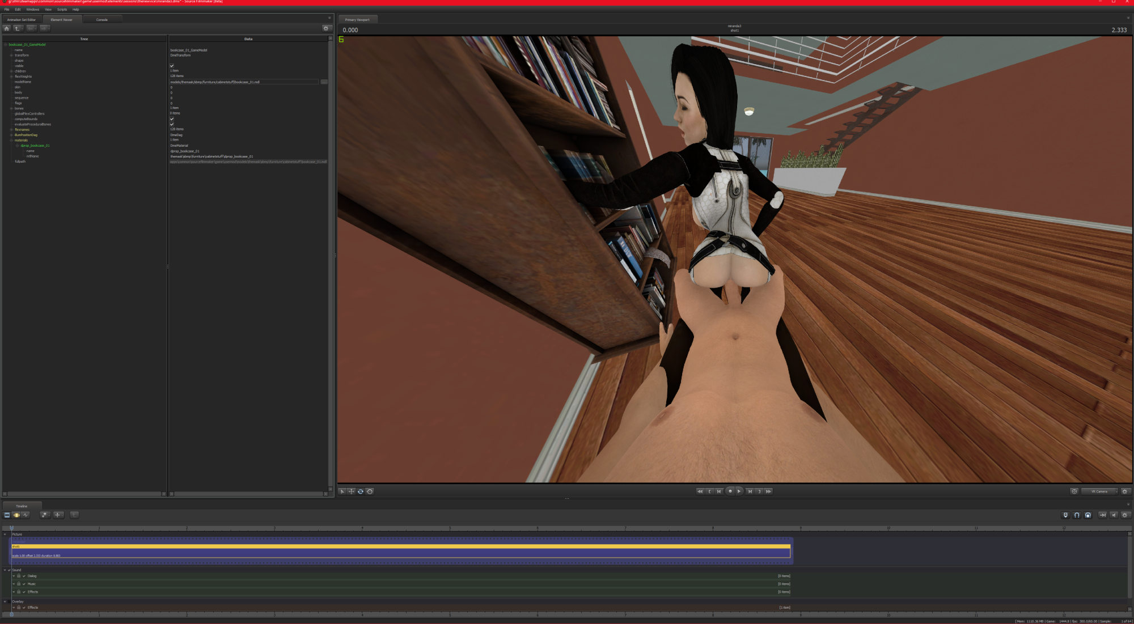Click the up-one-level navigation icon
Screen dimensions: 1134x624
(x=18, y=28)
